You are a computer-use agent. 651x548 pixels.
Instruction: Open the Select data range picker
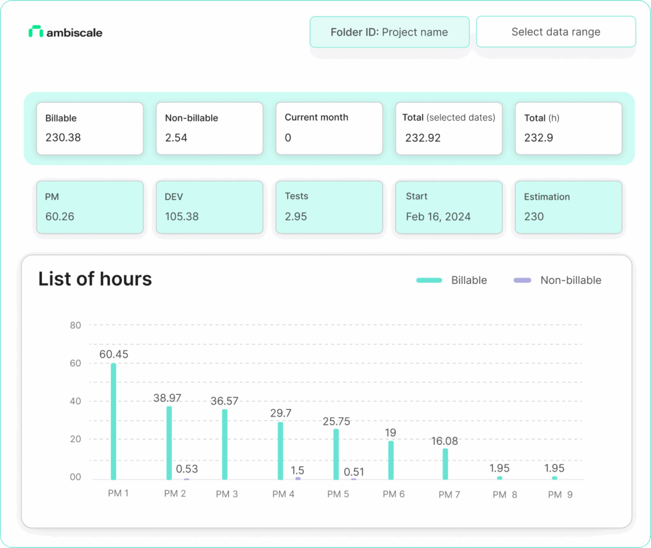[556, 32]
